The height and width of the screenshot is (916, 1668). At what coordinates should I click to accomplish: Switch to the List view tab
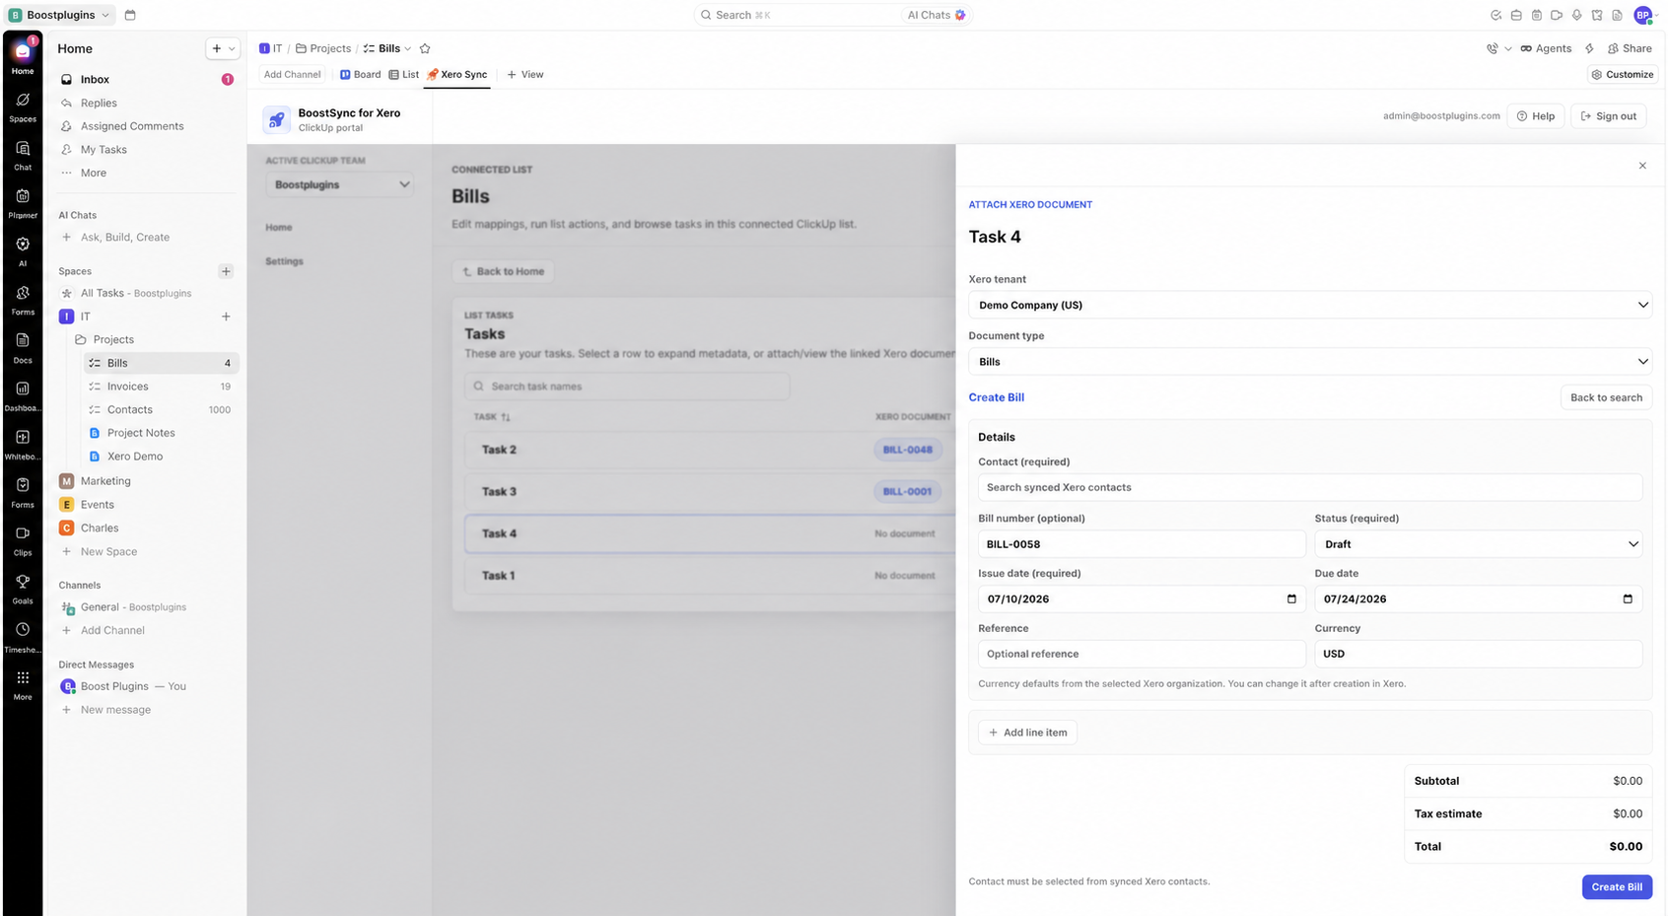(404, 75)
